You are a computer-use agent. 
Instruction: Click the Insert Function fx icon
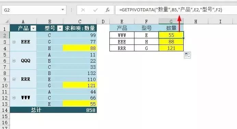(107, 10)
